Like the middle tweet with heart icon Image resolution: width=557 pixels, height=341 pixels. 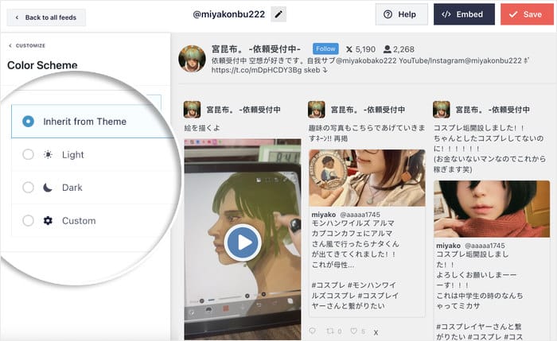tap(356, 331)
